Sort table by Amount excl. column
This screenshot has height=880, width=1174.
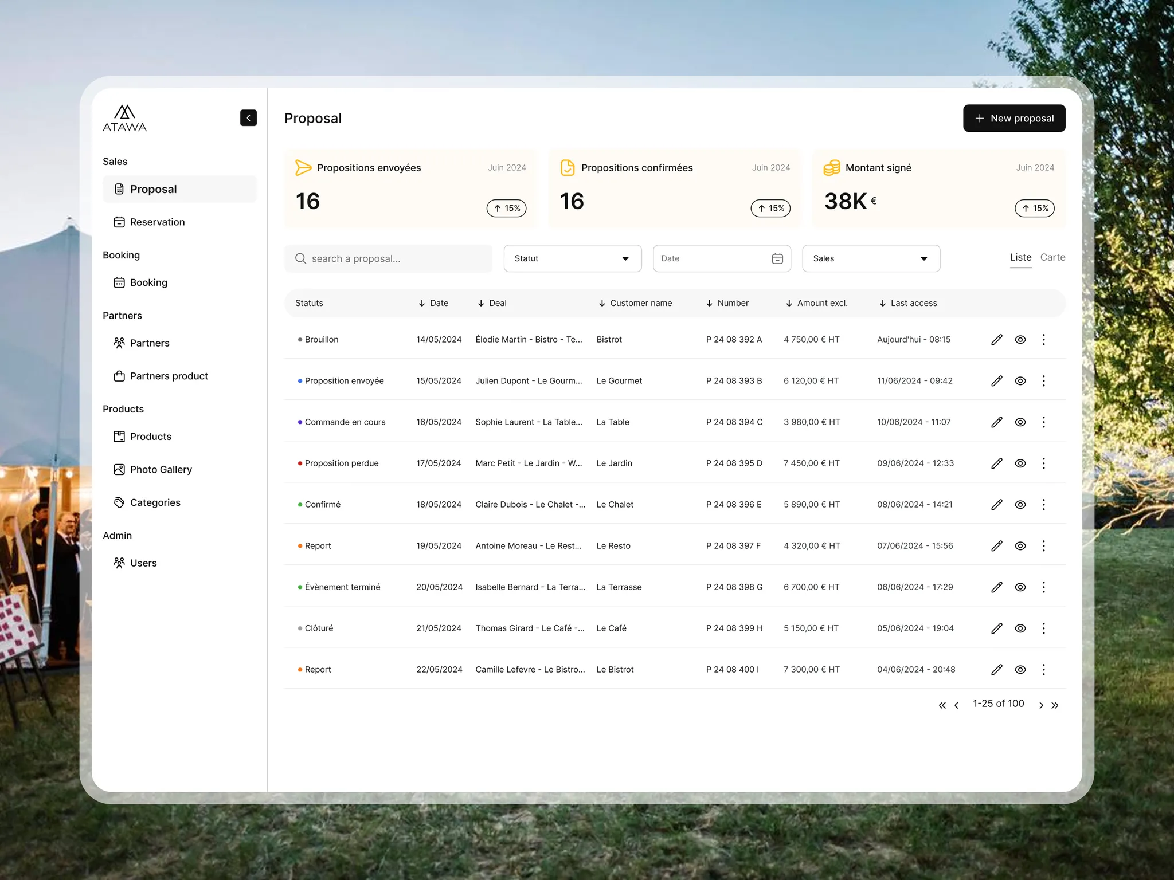pos(816,303)
